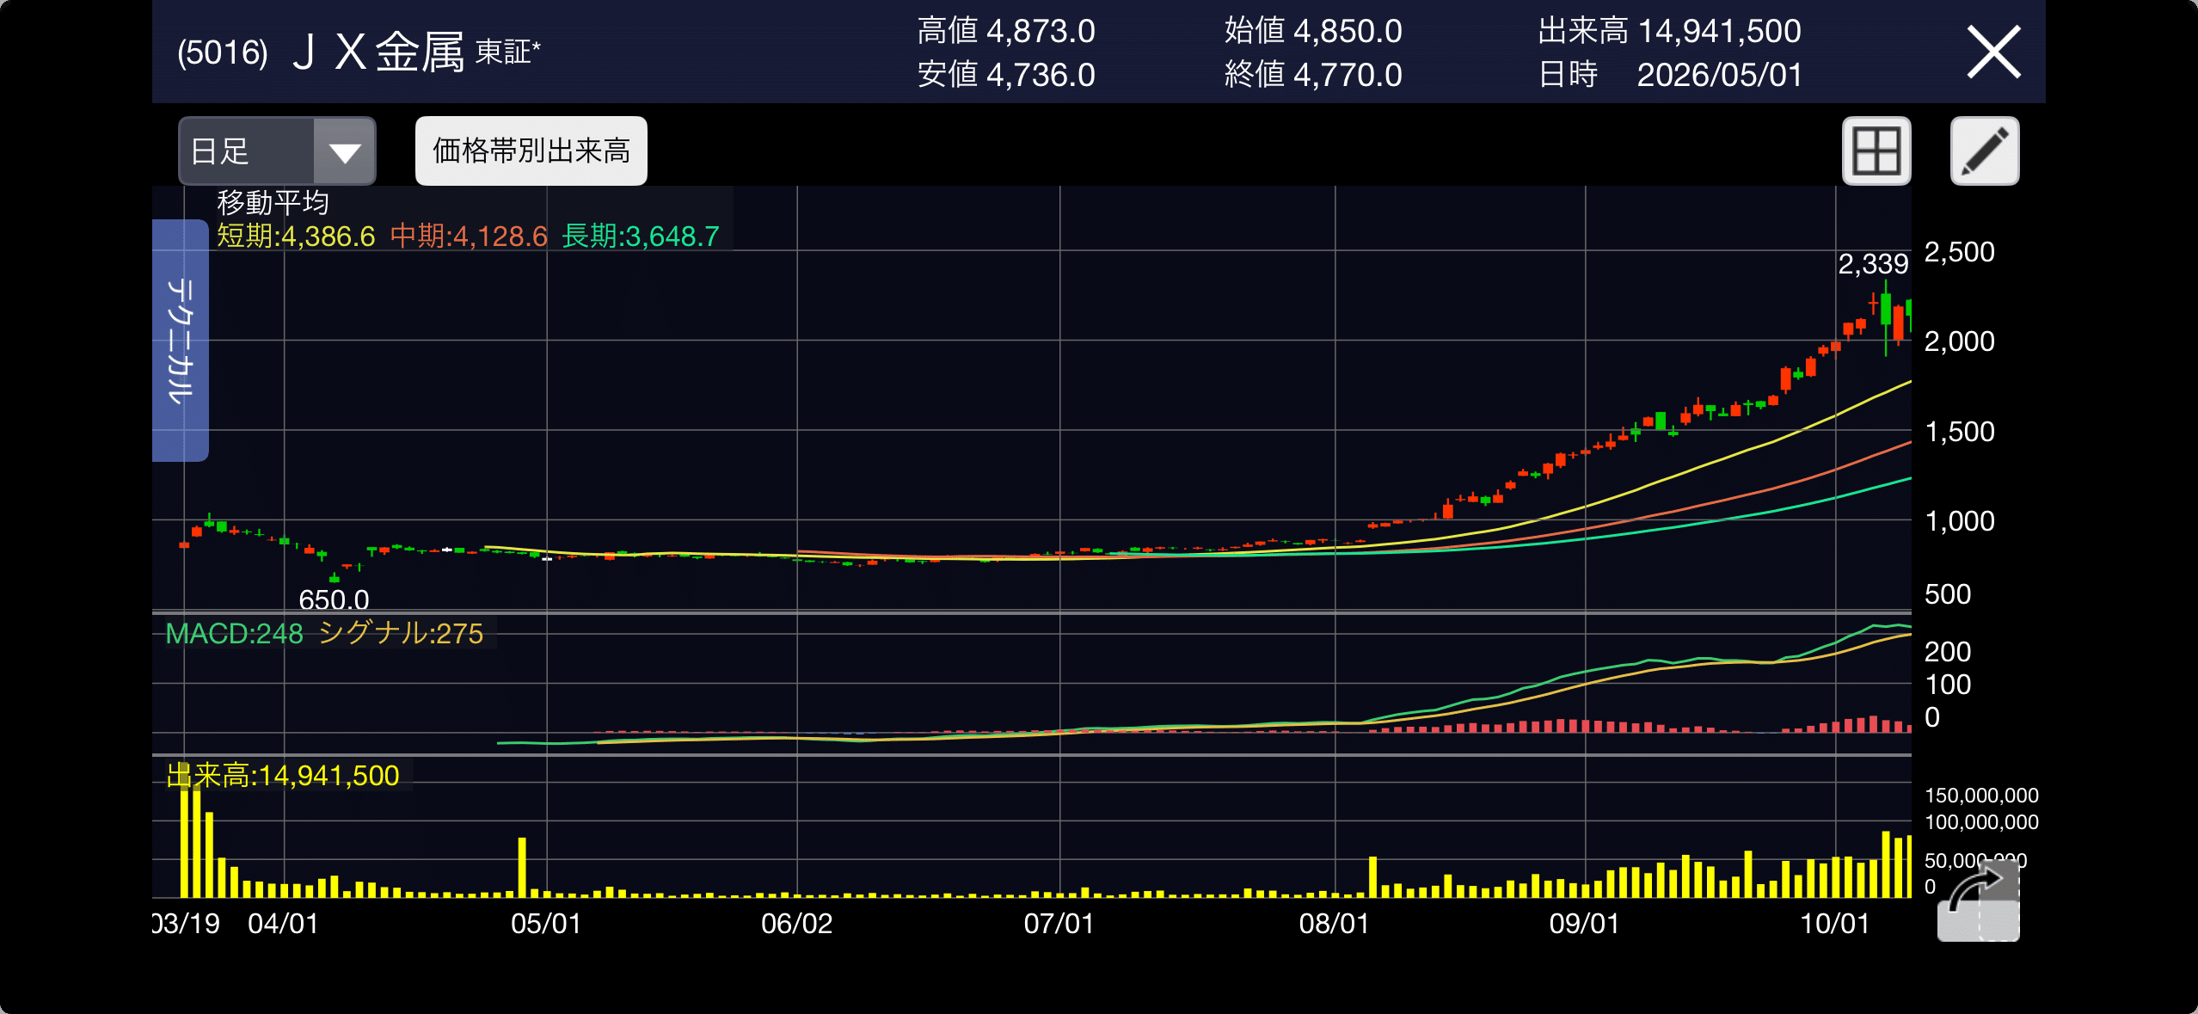The height and width of the screenshot is (1014, 2198).
Task: Click the 終値 4,770.0 value in header
Action: click(x=1313, y=75)
